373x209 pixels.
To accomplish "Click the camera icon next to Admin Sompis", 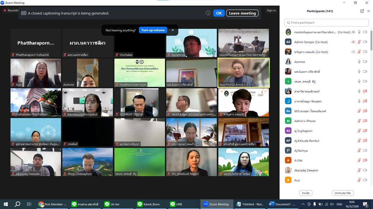I will [x=365, y=42].
